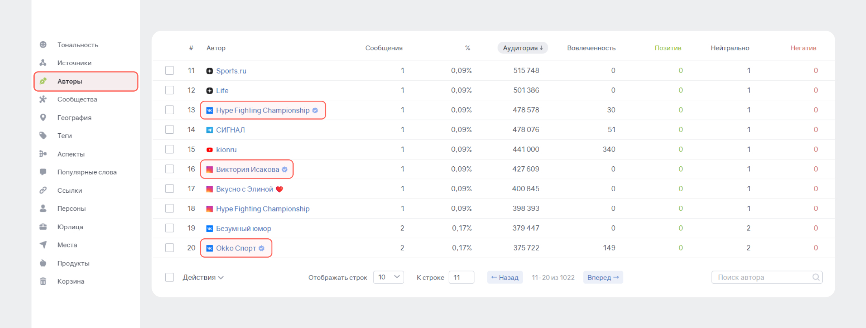
Task: Click audience value 515 748
Action: (x=526, y=70)
